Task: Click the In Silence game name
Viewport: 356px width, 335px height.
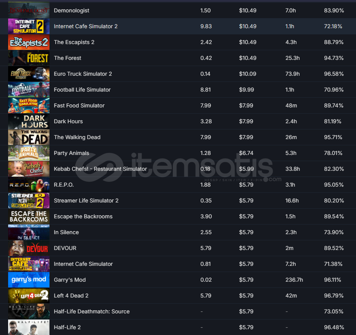Action: [66, 232]
